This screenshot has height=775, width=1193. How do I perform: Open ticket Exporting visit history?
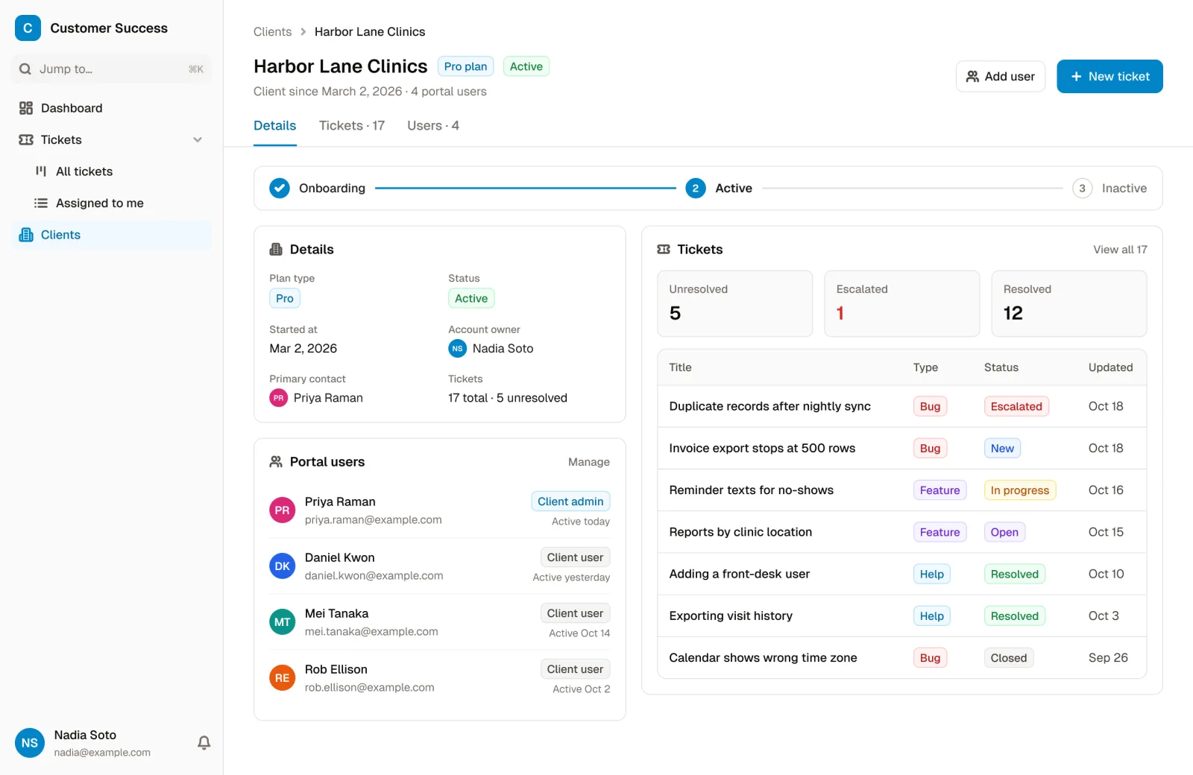(901, 616)
